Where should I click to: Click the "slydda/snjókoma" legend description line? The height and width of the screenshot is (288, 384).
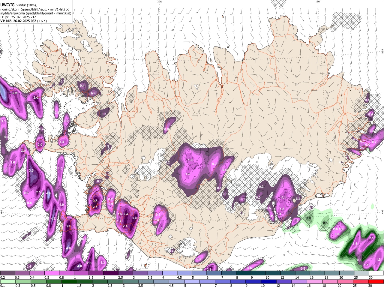(36, 13)
